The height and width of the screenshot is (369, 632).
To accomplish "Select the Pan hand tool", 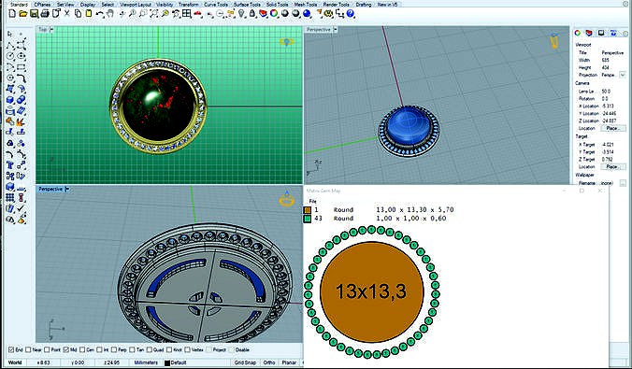I will click(110, 14).
